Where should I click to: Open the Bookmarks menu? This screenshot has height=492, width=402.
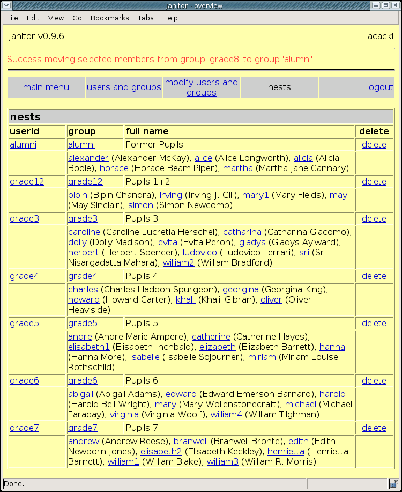pyautogui.click(x=109, y=18)
